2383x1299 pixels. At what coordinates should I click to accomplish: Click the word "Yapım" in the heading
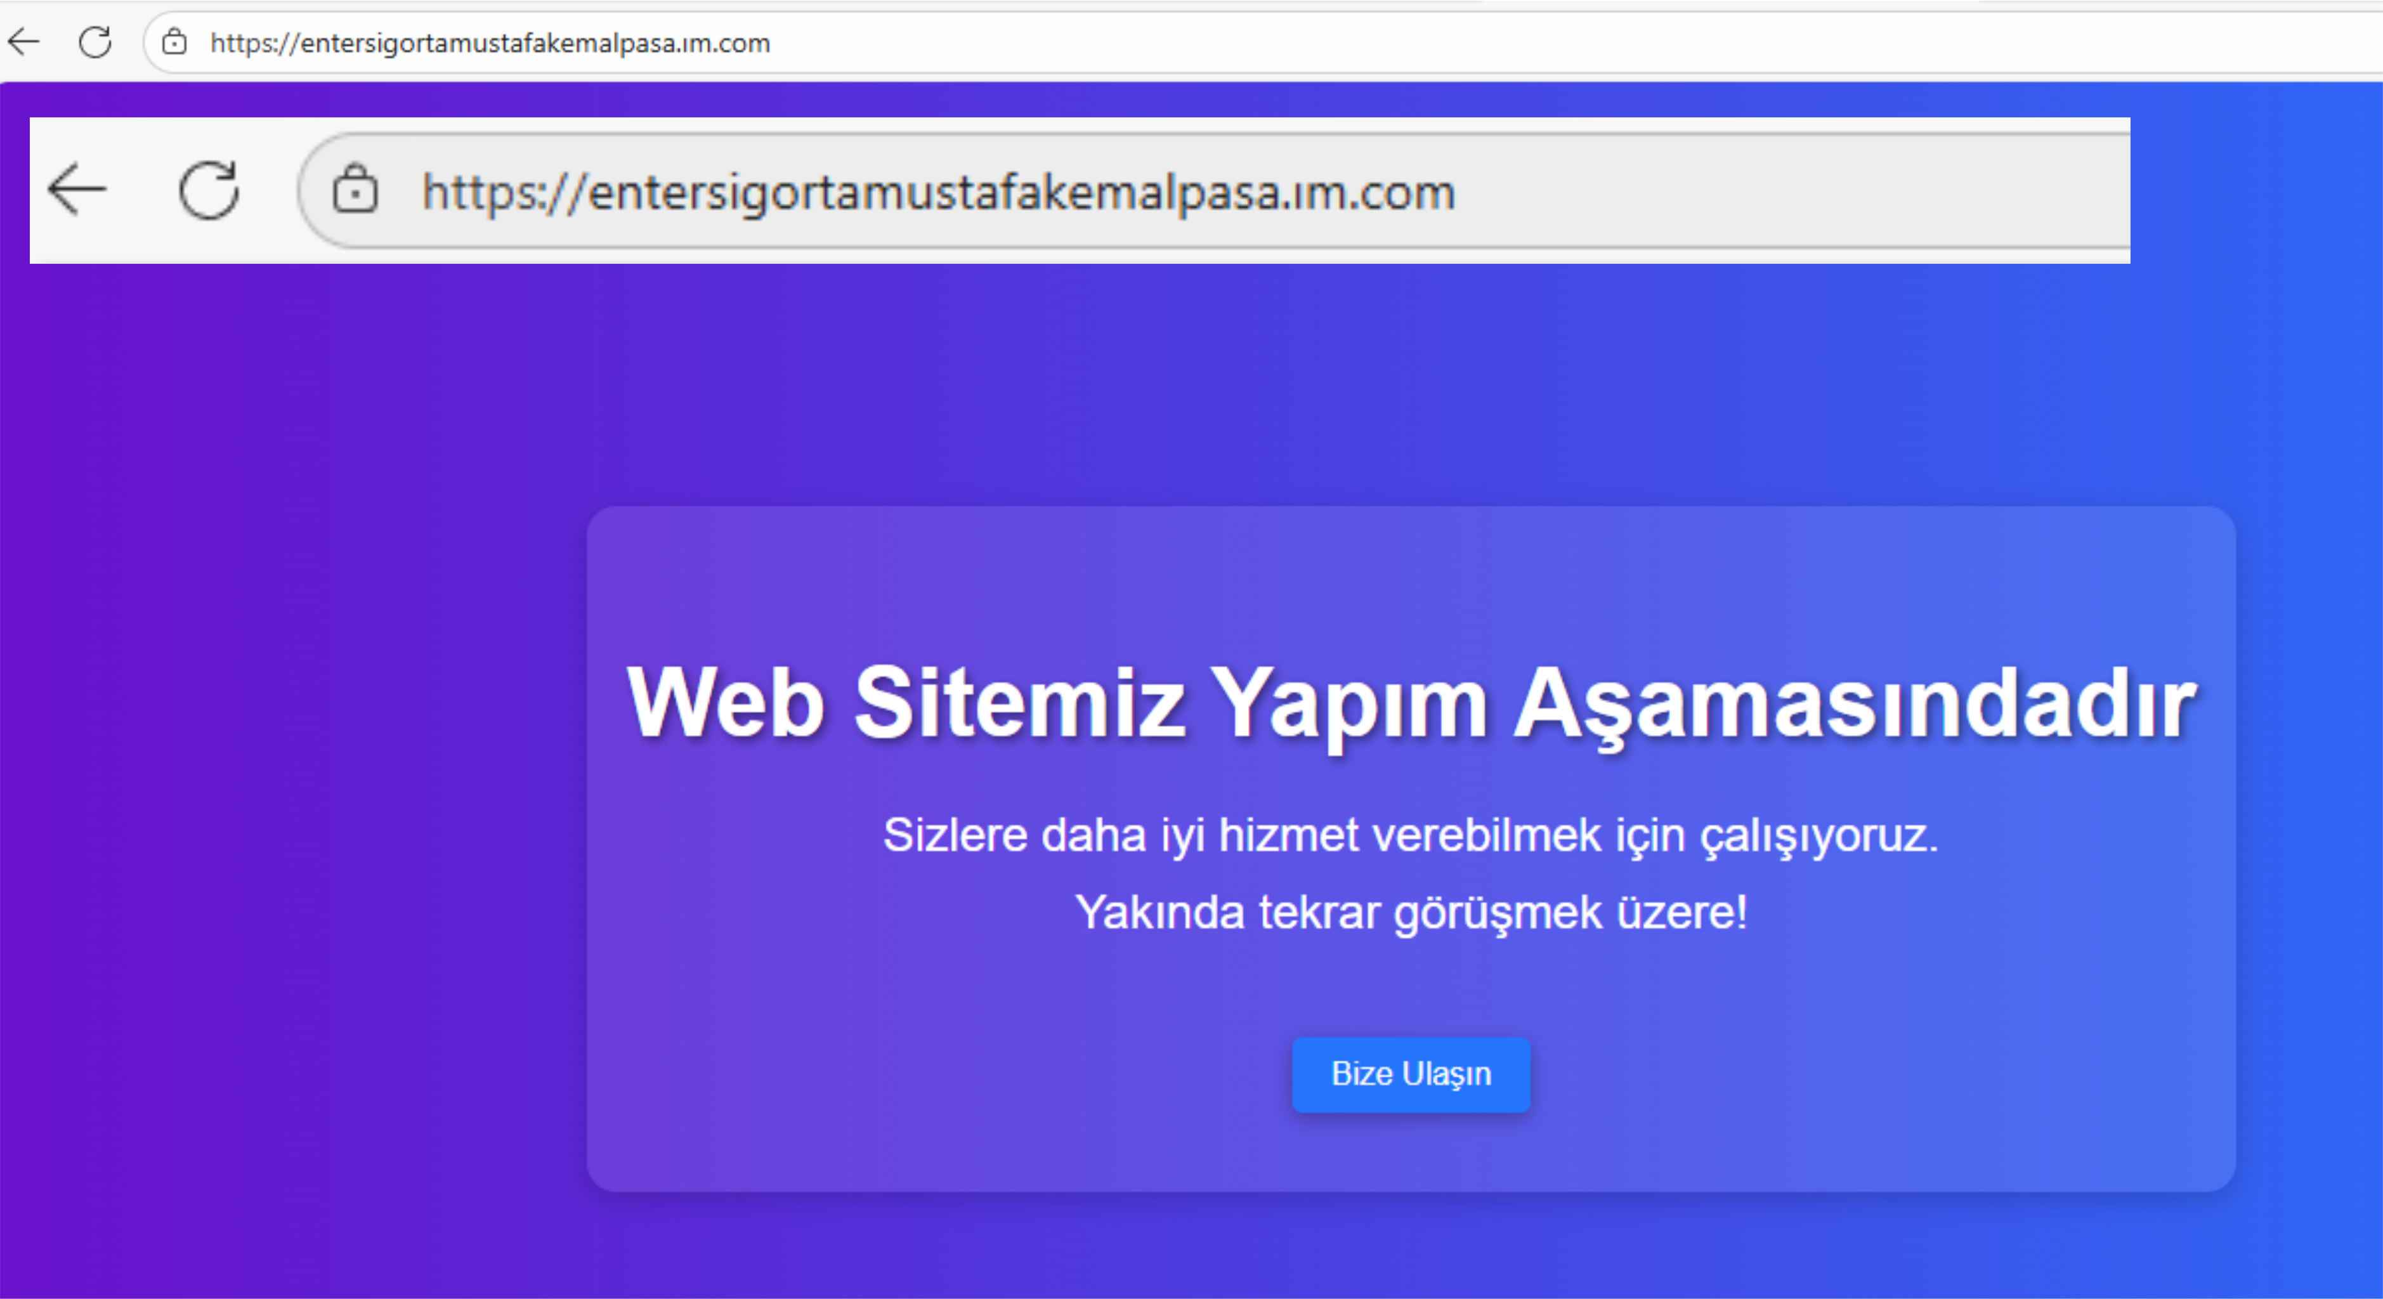click(1348, 705)
